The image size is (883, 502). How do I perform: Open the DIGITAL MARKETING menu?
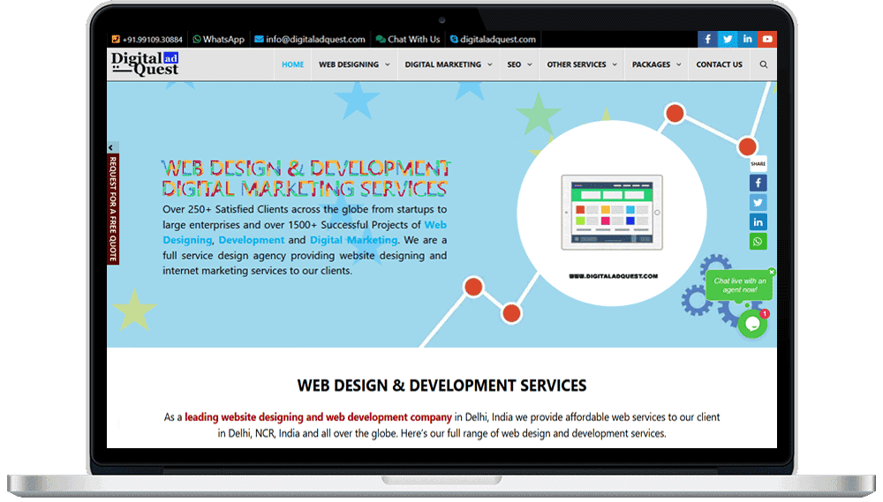[442, 64]
